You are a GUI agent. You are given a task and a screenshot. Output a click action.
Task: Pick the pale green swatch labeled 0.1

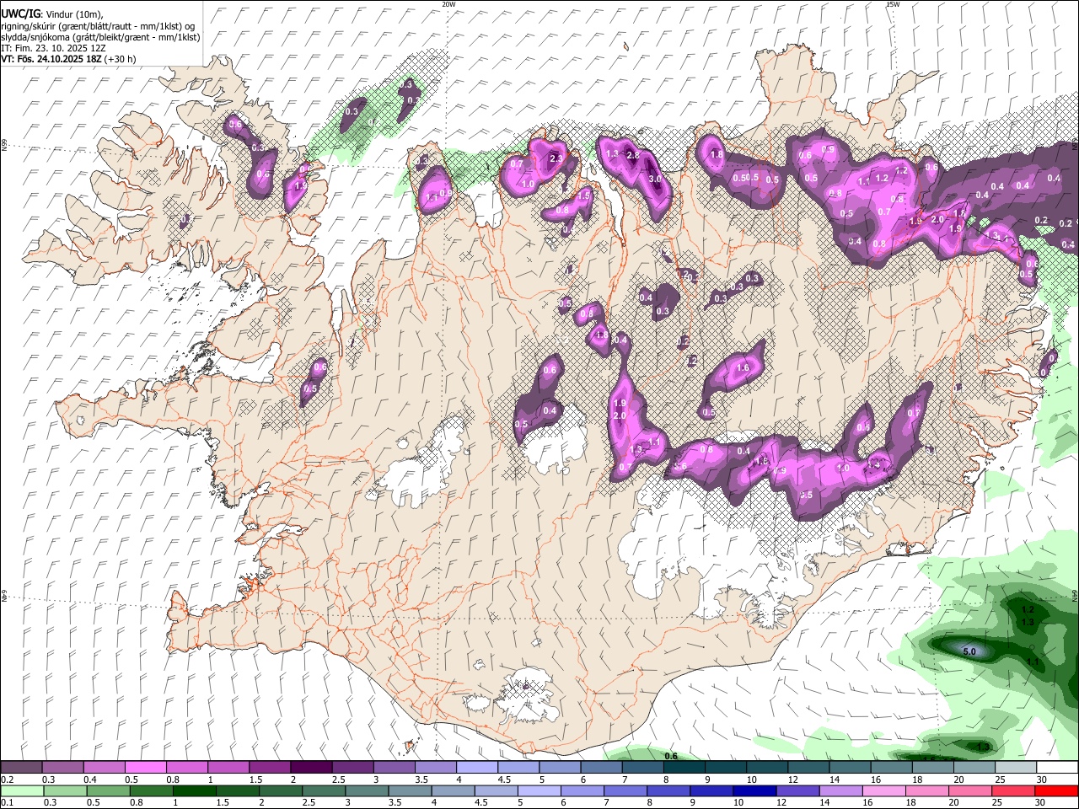click(x=22, y=790)
